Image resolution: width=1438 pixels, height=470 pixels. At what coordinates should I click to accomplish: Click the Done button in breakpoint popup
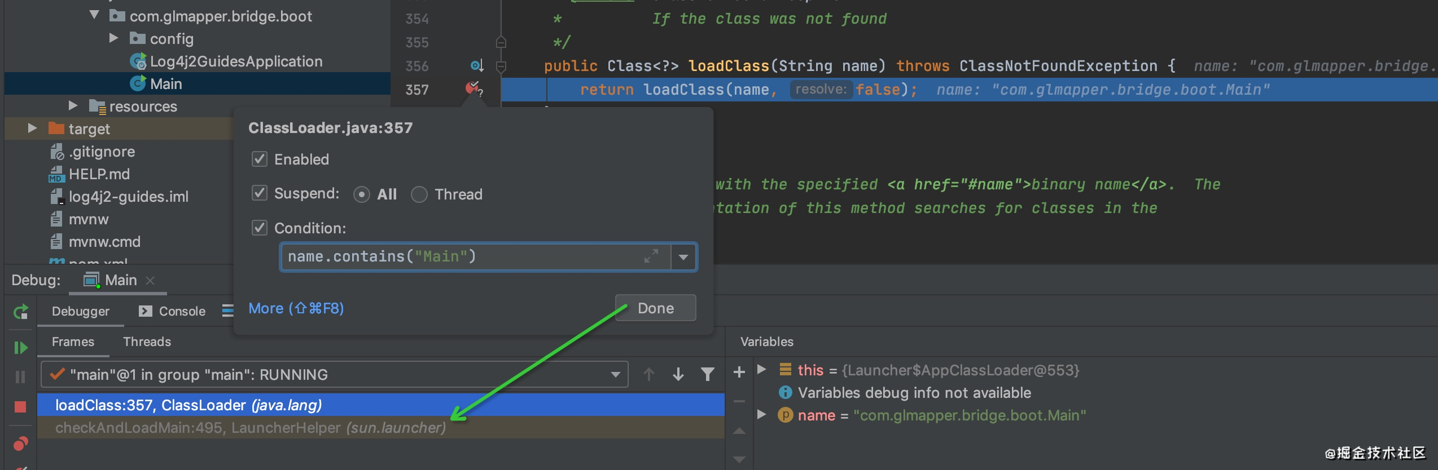(x=655, y=308)
